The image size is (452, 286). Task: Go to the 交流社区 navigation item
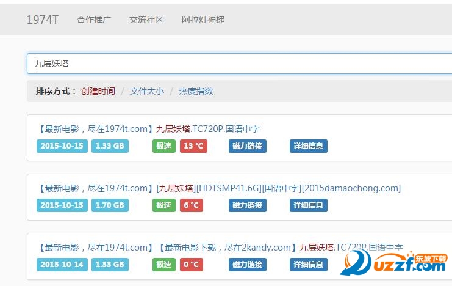pyautogui.click(x=146, y=20)
